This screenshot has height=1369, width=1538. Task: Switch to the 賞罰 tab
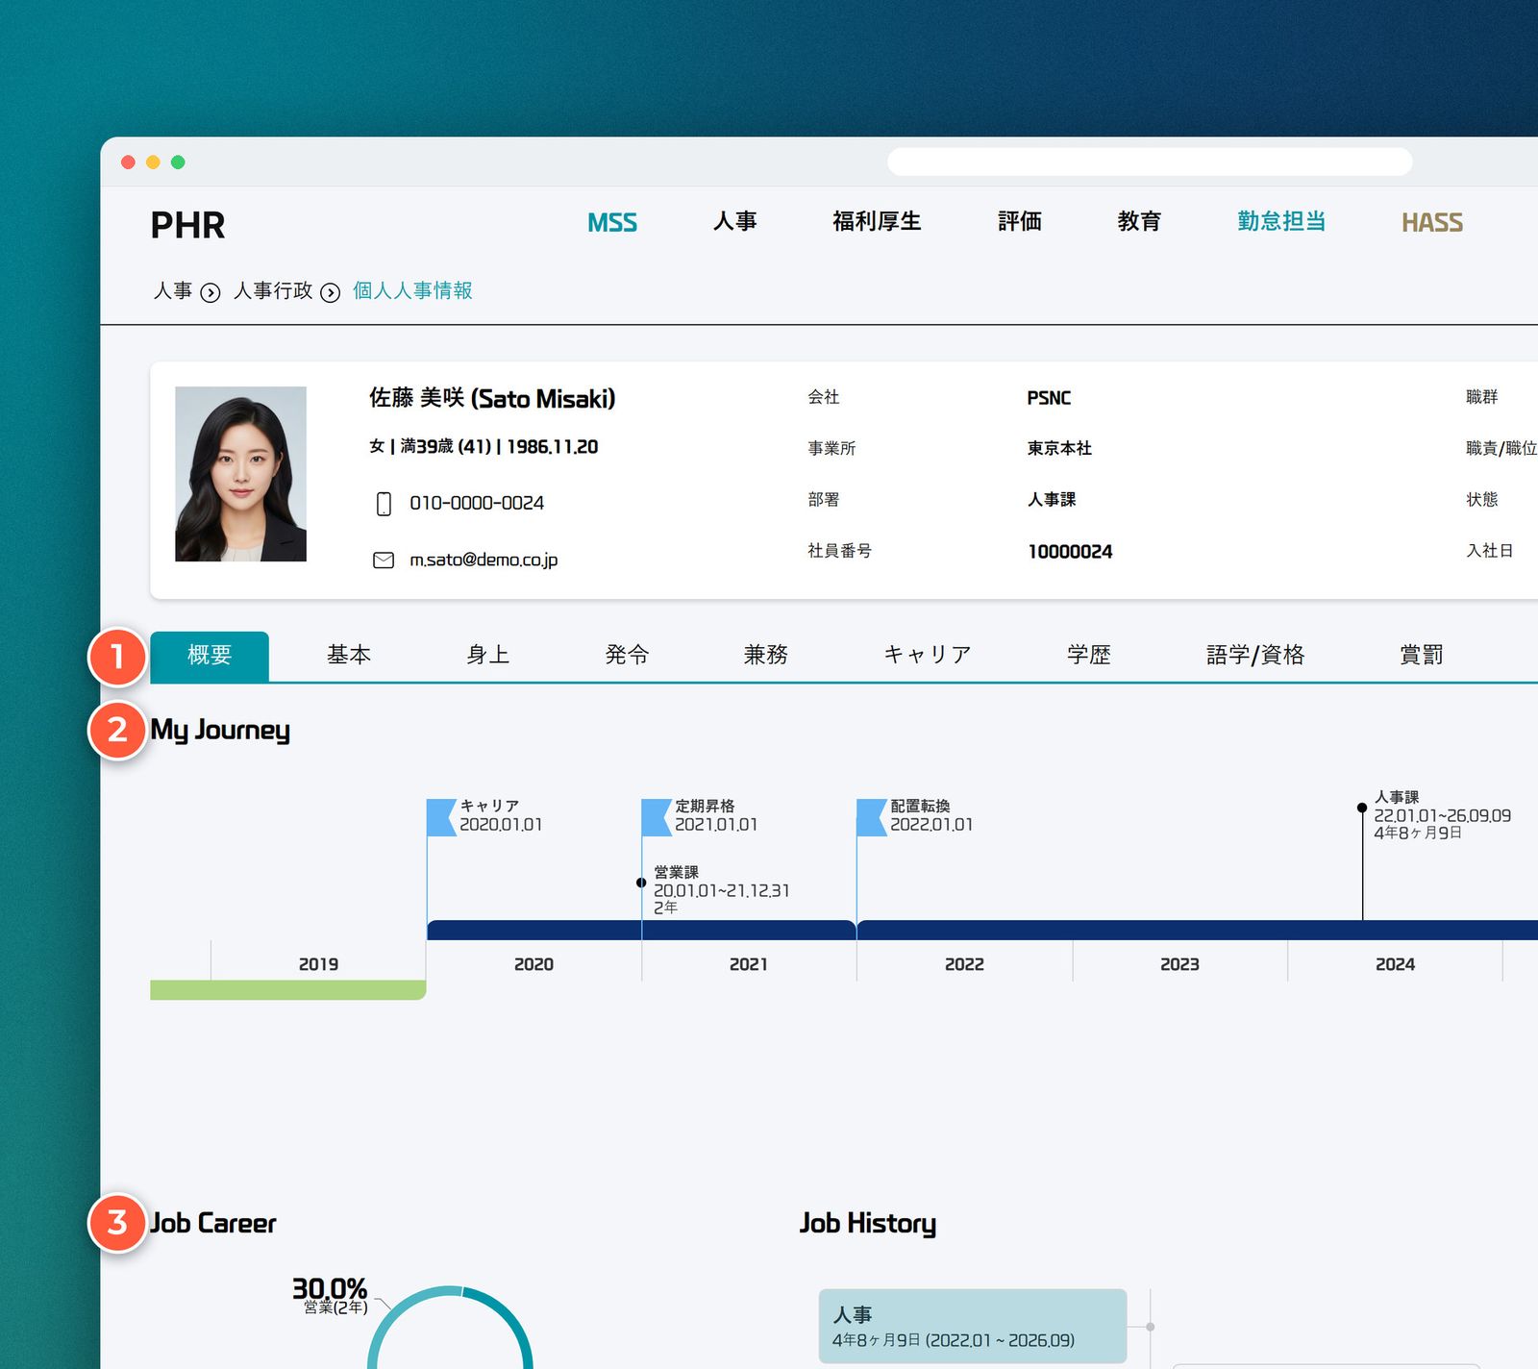coord(1422,655)
